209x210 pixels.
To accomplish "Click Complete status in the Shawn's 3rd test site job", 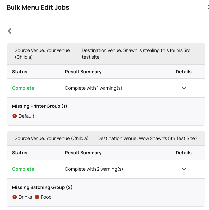I will (23, 88).
